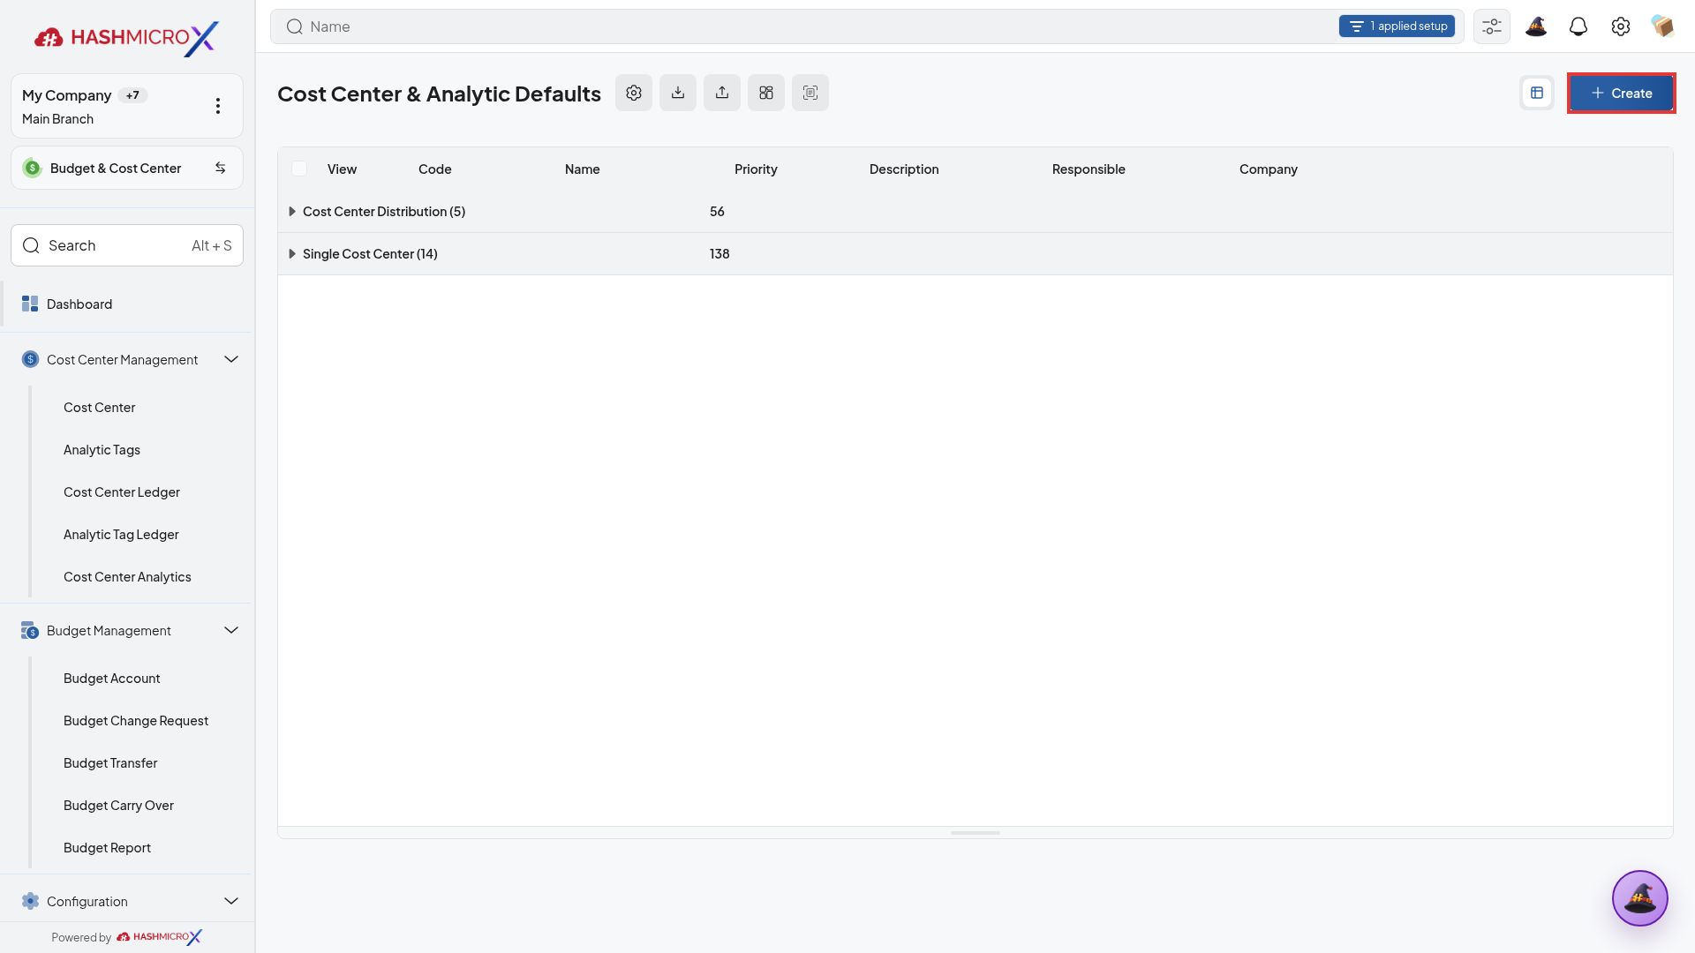Open Budget Carry Over in sidebar
The image size is (1695, 953).
coord(118,806)
